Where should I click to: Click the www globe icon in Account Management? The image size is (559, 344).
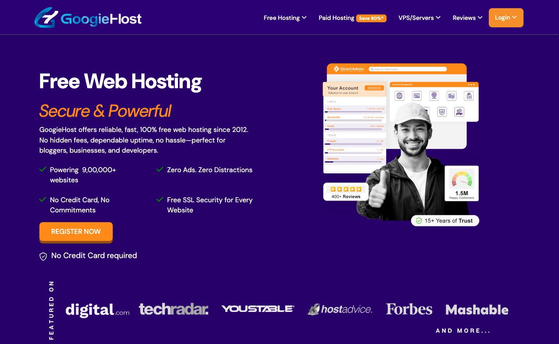(399, 96)
